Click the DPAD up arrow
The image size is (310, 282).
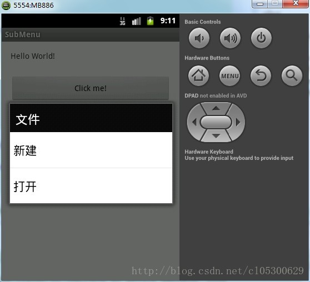[216, 108]
